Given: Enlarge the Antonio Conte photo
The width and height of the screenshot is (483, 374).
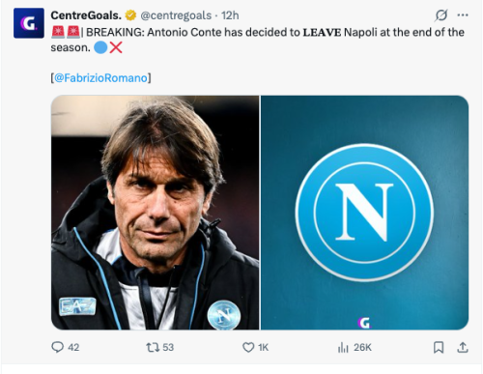Looking at the screenshot, I should 155,213.
